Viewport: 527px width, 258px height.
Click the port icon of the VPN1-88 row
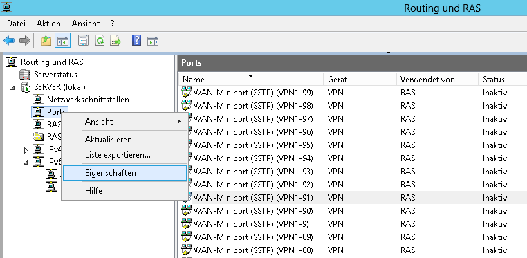point(187,250)
